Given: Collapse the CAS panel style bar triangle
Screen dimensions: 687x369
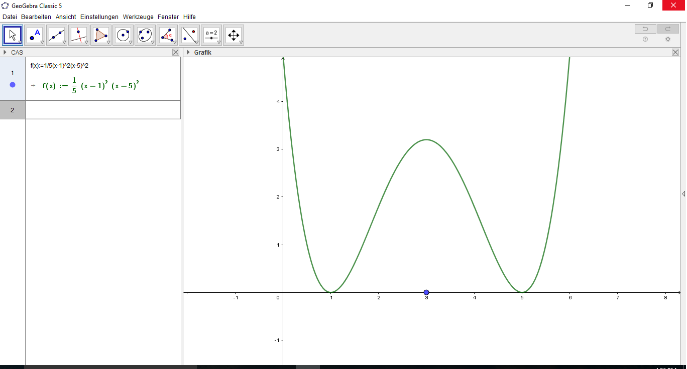Looking at the screenshot, I should [x=5, y=52].
